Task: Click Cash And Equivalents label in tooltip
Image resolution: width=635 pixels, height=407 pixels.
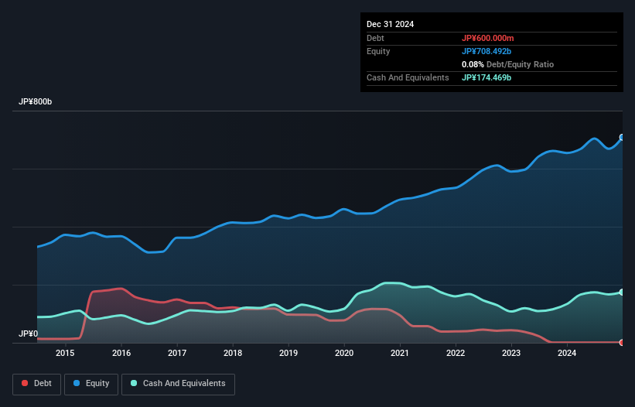Action: click(408, 77)
